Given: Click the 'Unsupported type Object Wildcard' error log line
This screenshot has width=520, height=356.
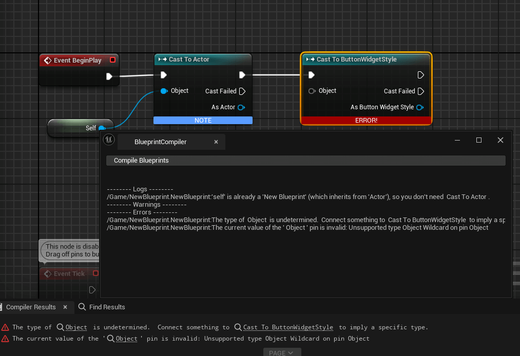Looking at the screenshot, I should [x=298, y=228].
